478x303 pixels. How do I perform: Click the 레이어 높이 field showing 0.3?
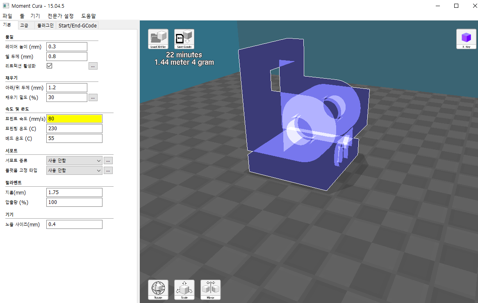click(x=67, y=47)
